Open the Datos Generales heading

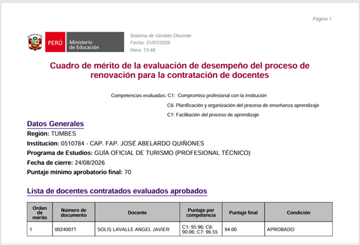click(x=55, y=124)
